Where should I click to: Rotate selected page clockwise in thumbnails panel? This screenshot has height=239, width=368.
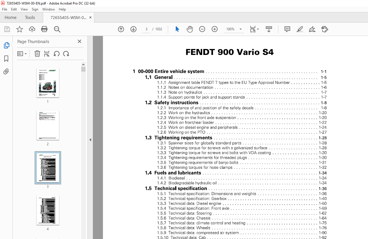(x=66, y=54)
